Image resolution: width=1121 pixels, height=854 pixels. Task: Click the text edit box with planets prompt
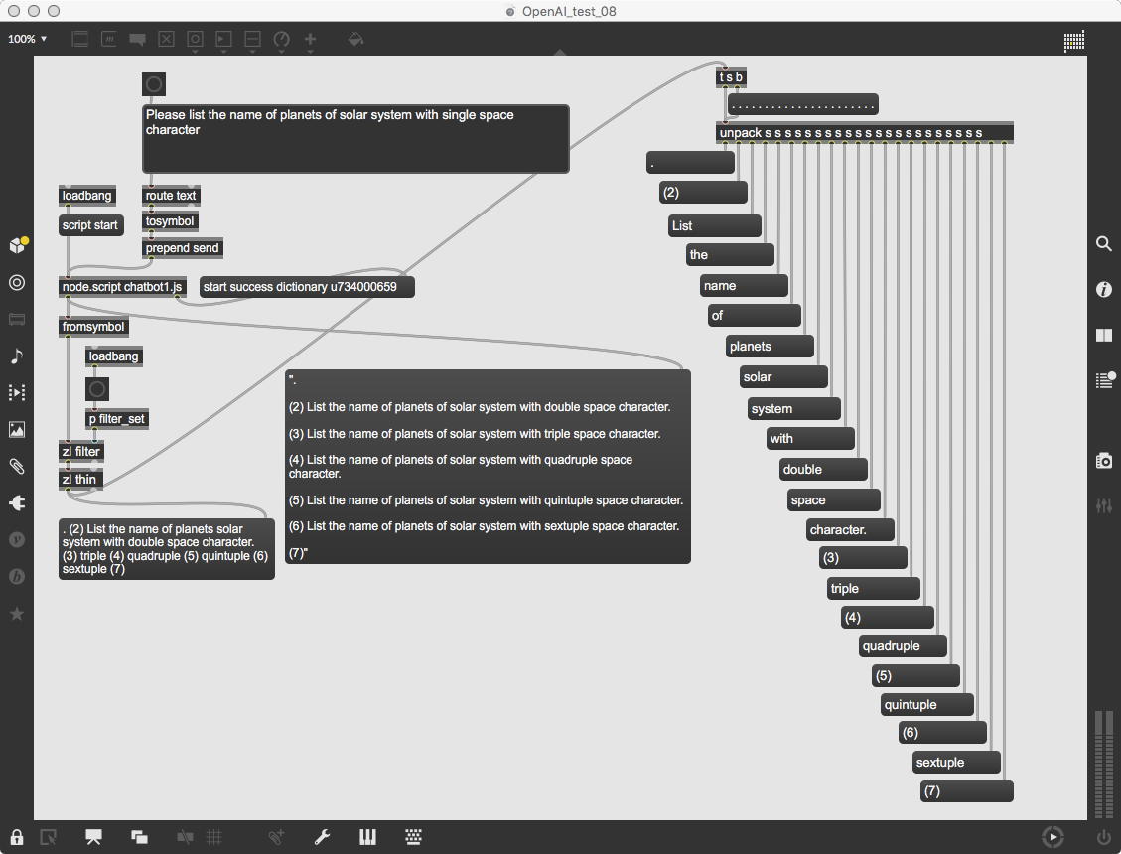click(356, 139)
